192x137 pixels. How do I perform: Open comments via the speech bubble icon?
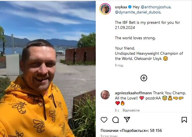[115, 120]
